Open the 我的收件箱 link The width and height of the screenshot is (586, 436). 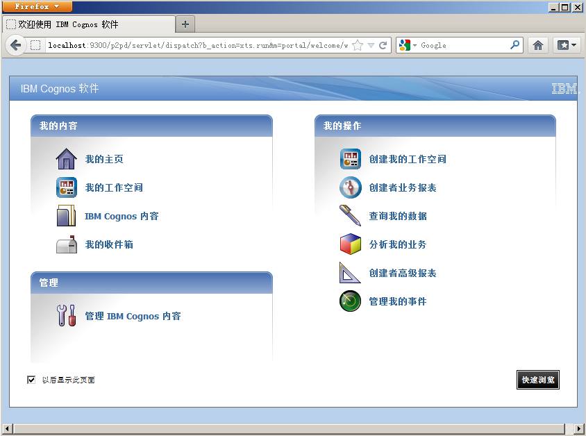point(109,244)
